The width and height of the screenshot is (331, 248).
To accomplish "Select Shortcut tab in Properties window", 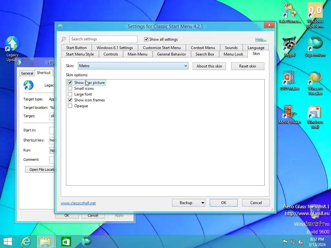I will pos(44,73).
